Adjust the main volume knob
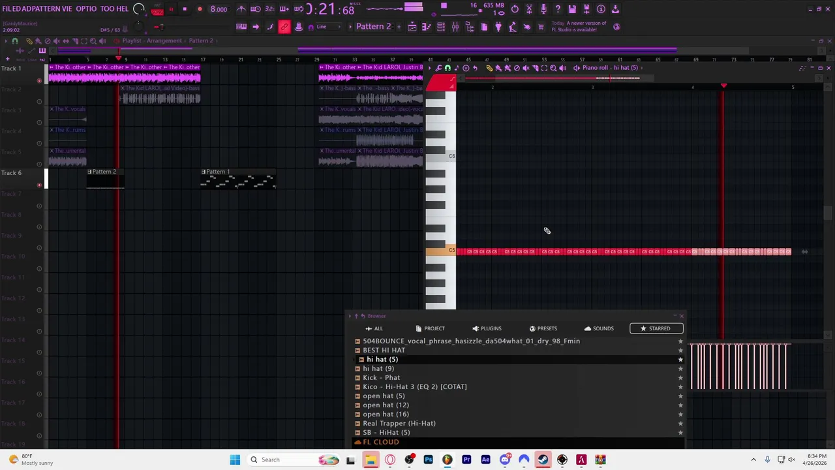835x470 pixels. (138, 9)
